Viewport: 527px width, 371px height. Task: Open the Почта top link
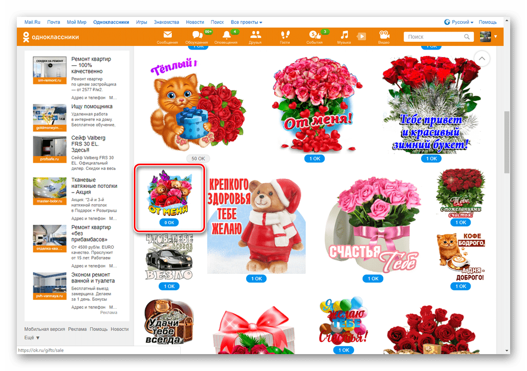pos(53,22)
